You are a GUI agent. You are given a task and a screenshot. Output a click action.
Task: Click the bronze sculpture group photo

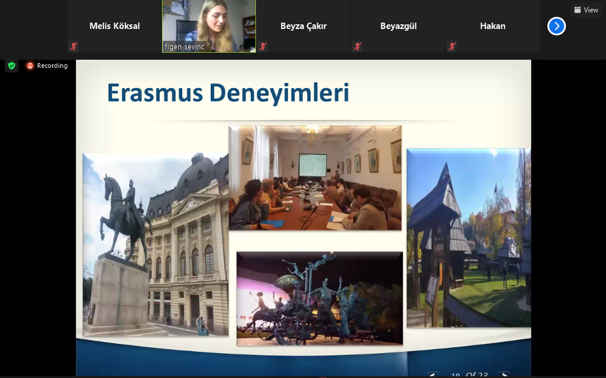(320, 298)
